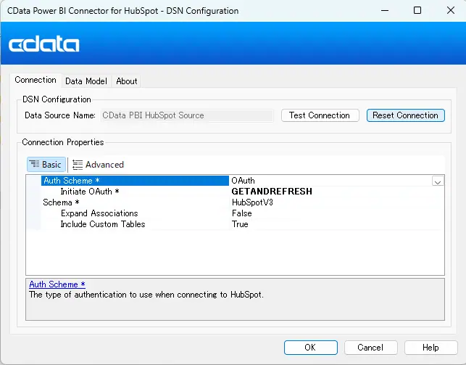
Task: Click the HubSpotV3 schema value
Action: [x=252, y=202]
